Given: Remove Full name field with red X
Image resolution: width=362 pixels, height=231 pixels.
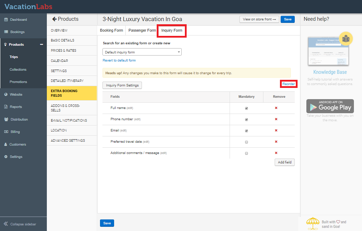Looking at the screenshot, I should (276, 108).
